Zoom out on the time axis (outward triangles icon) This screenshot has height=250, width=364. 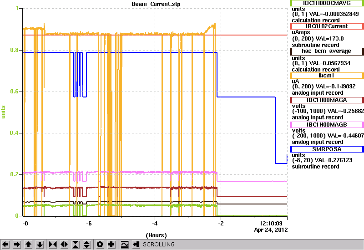click(64, 245)
